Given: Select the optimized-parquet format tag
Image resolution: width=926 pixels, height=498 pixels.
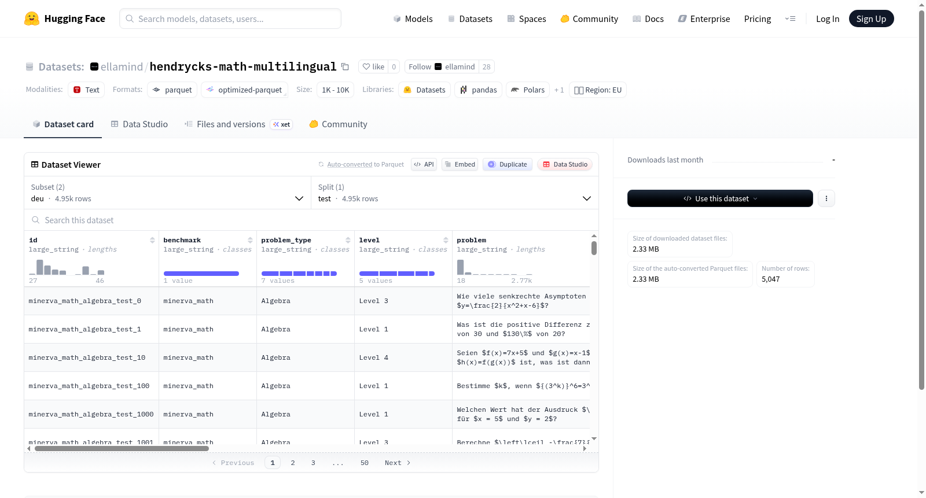Looking at the screenshot, I should click(244, 90).
